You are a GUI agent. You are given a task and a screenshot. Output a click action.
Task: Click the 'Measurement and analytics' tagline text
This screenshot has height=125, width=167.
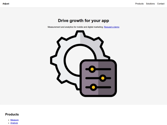75,27
